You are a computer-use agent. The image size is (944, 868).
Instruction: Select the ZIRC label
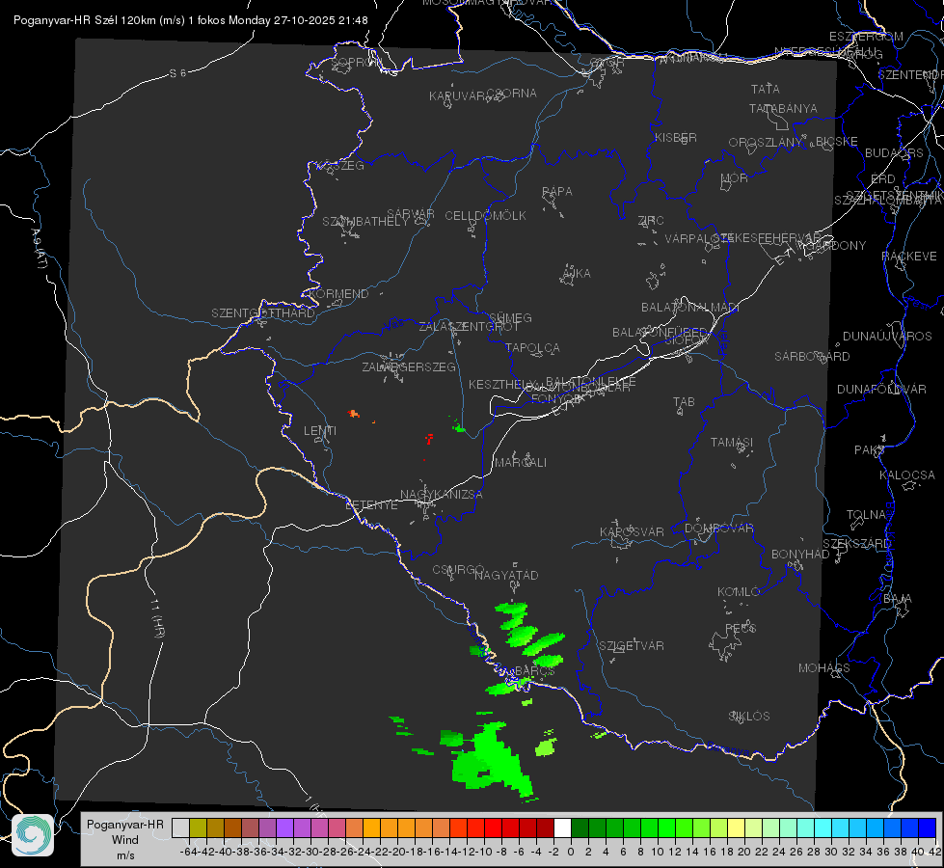pos(651,221)
